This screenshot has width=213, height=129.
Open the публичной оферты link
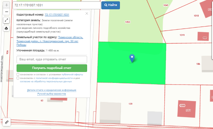tap(72, 75)
